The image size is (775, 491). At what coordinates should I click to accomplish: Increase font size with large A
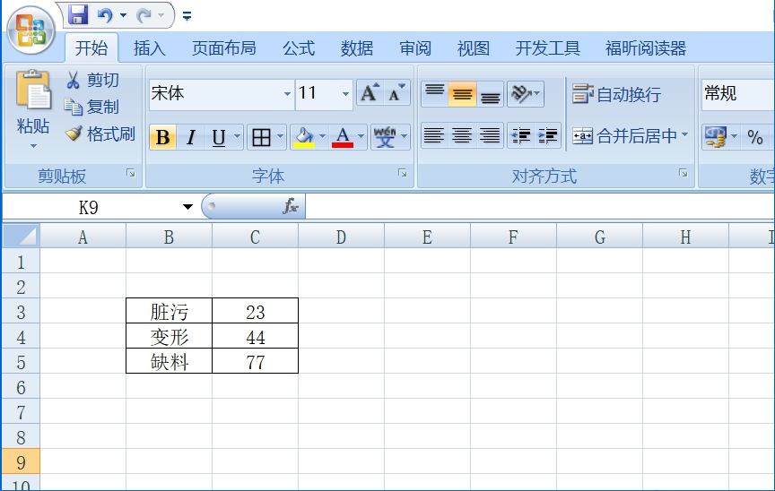point(370,93)
